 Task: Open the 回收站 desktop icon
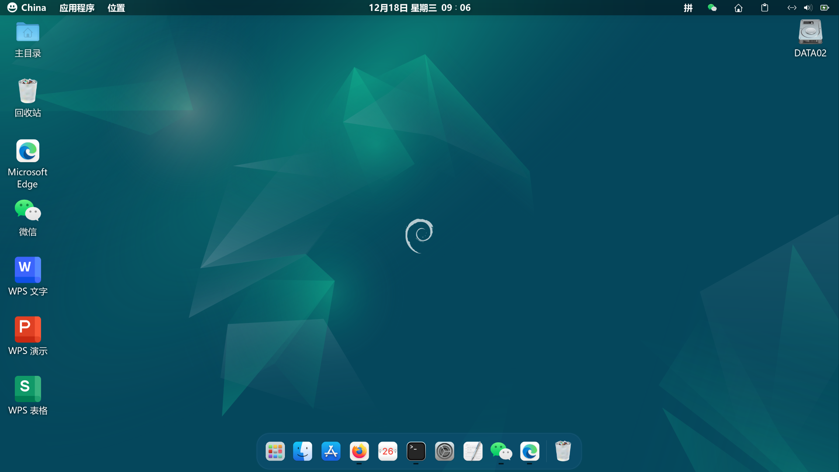point(28,91)
